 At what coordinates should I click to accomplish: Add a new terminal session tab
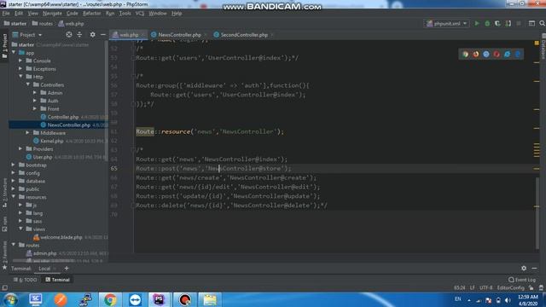click(67, 268)
